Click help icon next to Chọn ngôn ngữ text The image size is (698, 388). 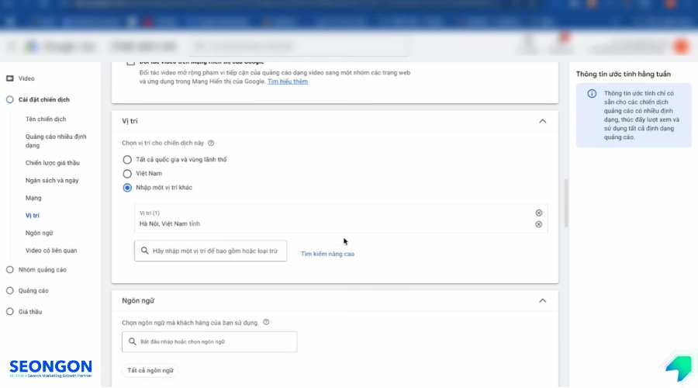click(x=266, y=322)
